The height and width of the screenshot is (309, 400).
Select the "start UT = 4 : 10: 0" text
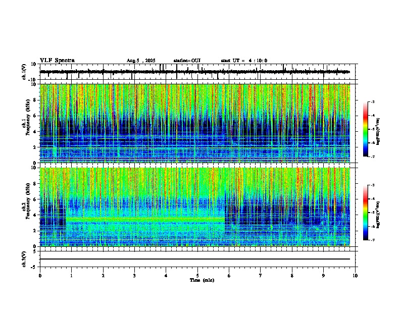coord(244,61)
